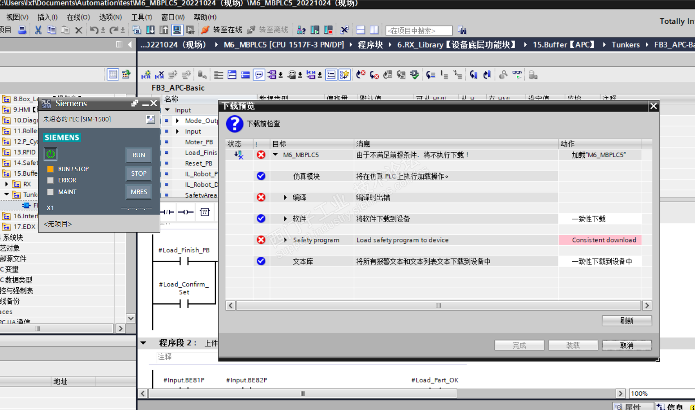
Task: Collapse the M6_MBPLC5 target row
Action: (x=275, y=155)
